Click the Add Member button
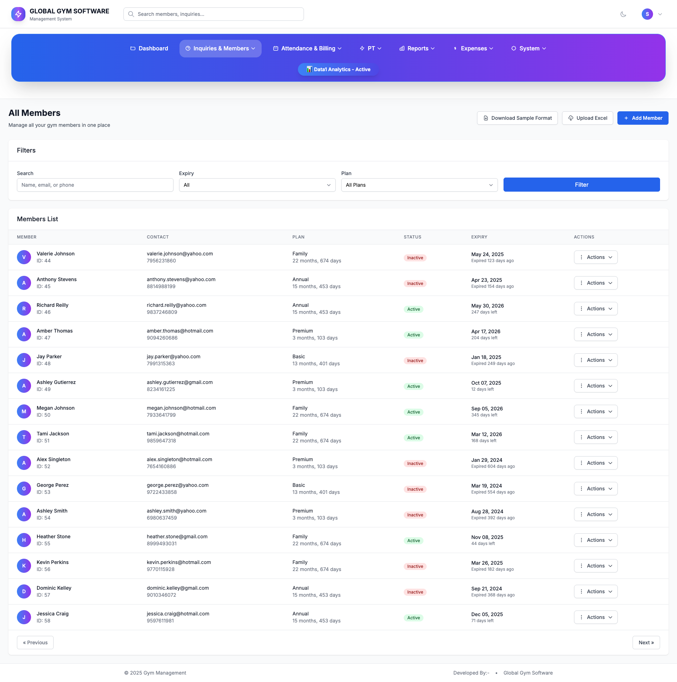Image resolution: width=677 pixels, height=682 pixels. click(x=642, y=118)
